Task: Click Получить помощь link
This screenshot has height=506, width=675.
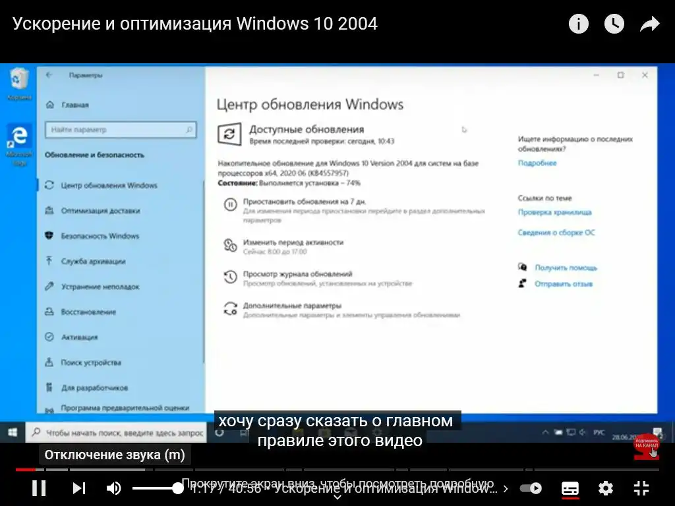Action: (x=566, y=267)
